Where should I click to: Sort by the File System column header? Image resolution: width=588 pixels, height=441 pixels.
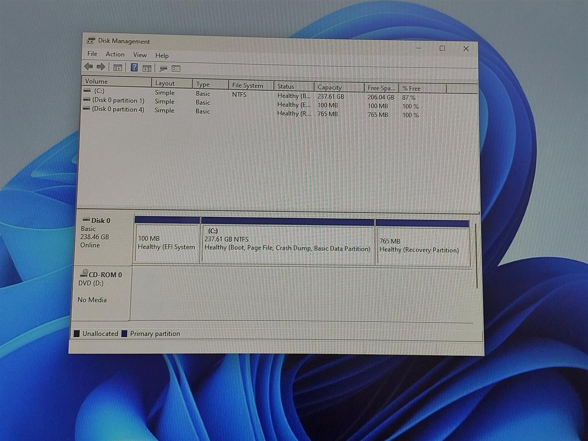click(x=251, y=85)
